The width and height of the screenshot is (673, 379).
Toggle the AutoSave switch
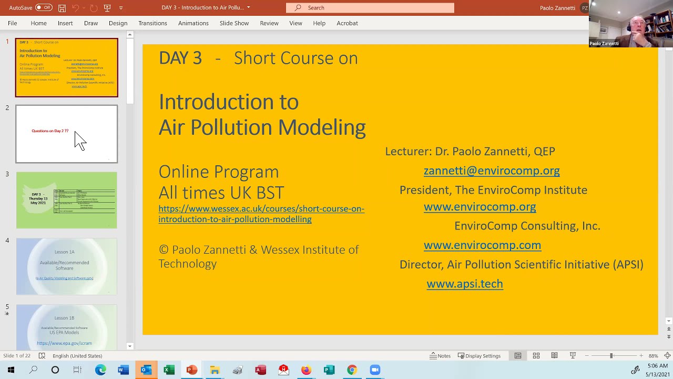click(x=44, y=8)
